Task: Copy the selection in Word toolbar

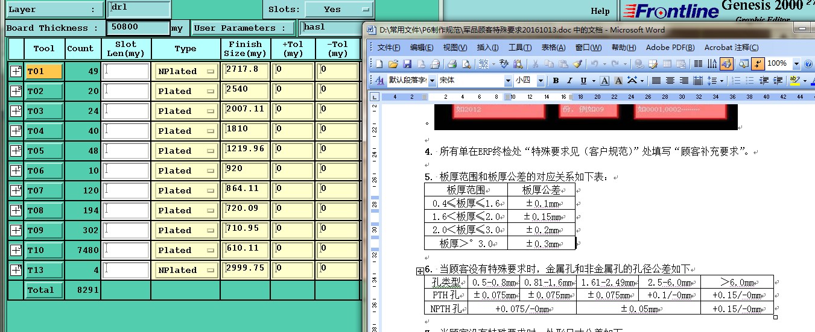Action: point(549,63)
